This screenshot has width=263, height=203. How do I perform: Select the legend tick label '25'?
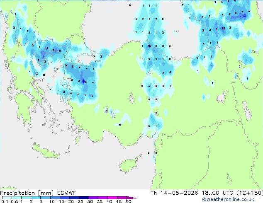click(80, 201)
